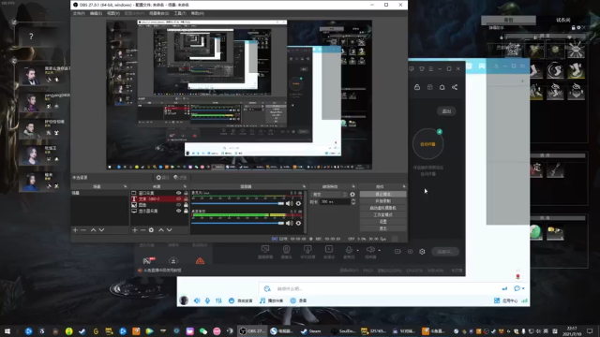Toggle the lock on 窗口采集 source
This screenshot has width=600, height=337.
(186, 193)
